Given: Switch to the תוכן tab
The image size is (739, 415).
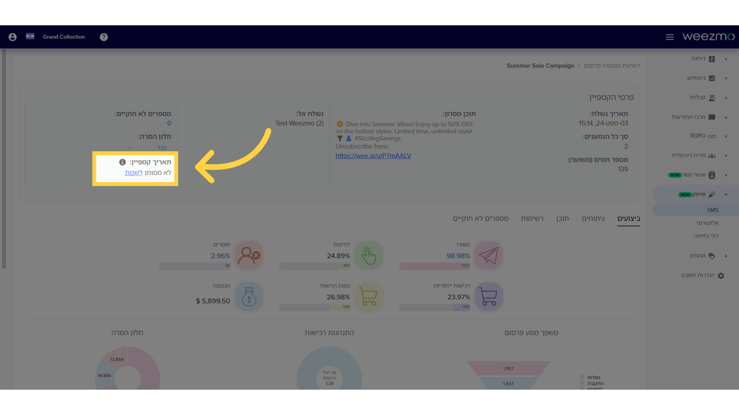Looking at the screenshot, I should [x=562, y=218].
